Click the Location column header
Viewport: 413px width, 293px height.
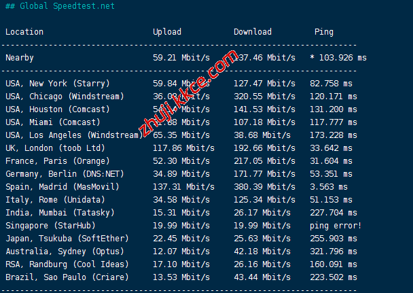24,32
